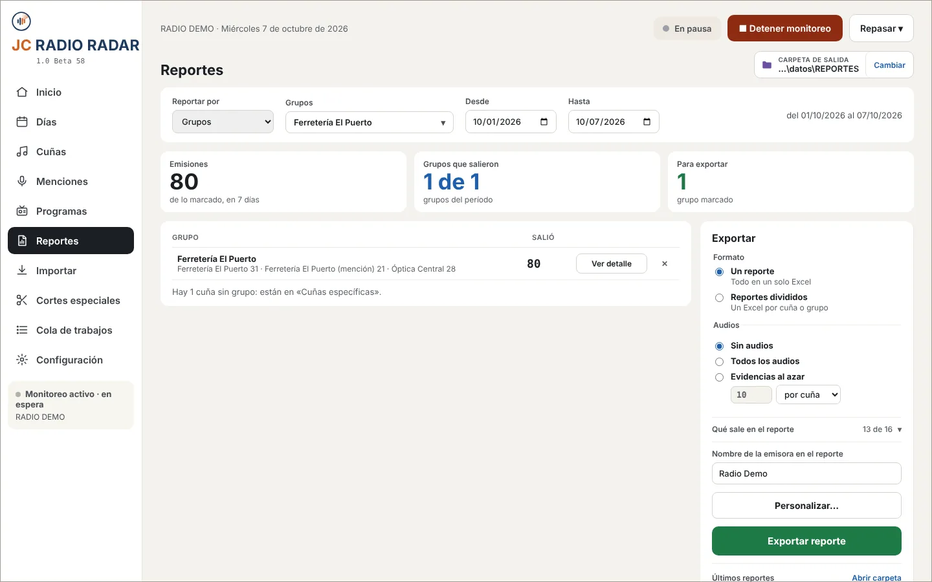Expand the Qué sale en el reporte section

[806, 429]
